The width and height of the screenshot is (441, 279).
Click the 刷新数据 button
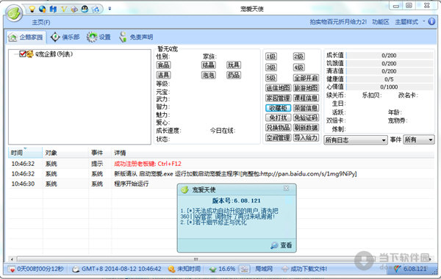[x=306, y=128]
